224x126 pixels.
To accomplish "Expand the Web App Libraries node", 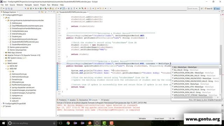I will tap(4, 52).
